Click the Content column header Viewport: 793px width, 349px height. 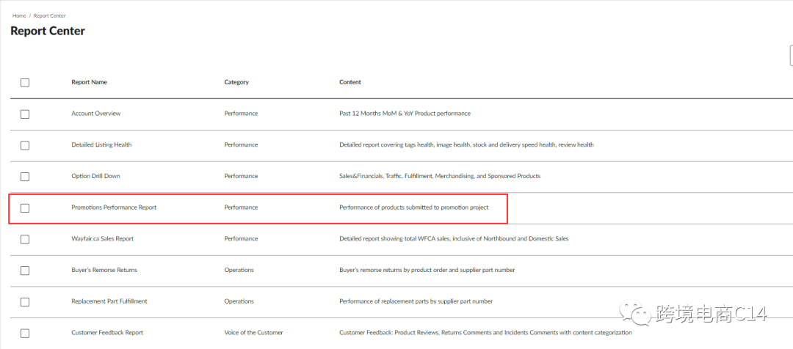[350, 82]
